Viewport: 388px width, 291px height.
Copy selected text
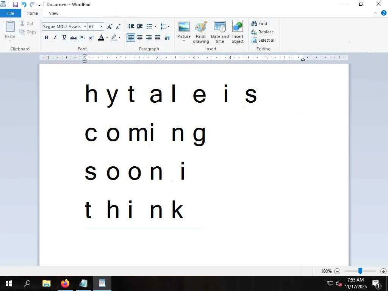pos(28,32)
